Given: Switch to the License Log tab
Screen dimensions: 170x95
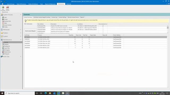Looking at the screenshot, I should [54, 17].
